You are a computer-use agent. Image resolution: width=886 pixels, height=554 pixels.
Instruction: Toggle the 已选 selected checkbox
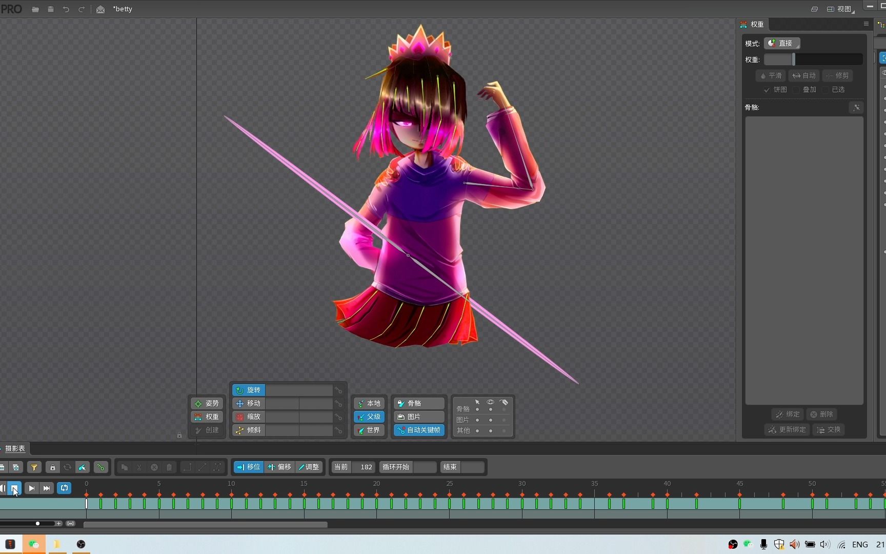click(825, 90)
